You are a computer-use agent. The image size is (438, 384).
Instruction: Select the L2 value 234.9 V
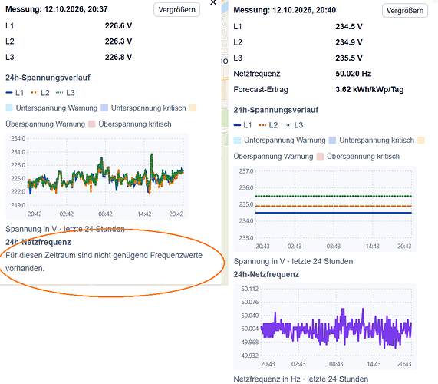click(x=349, y=42)
